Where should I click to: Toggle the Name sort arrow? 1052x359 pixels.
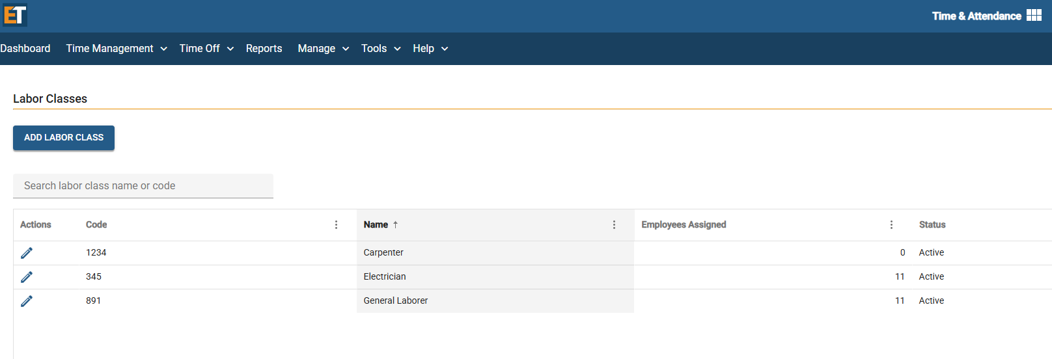tap(395, 224)
